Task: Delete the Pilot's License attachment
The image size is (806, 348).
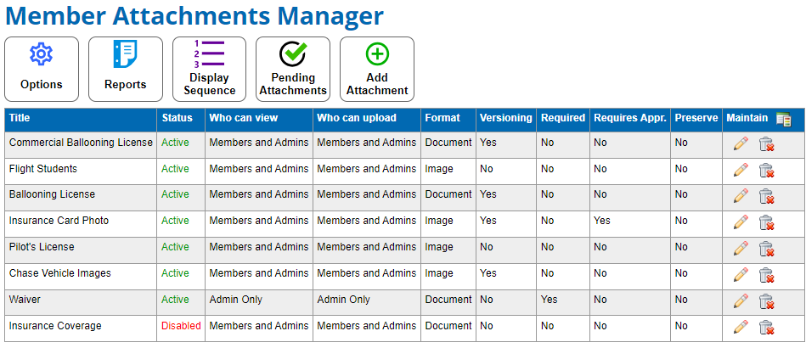Action: point(766,248)
